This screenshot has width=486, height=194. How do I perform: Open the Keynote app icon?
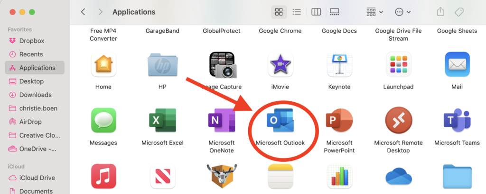pyautogui.click(x=339, y=64)
